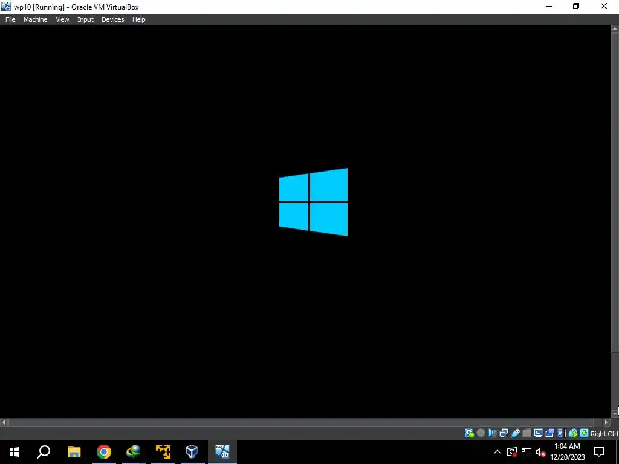Click the horizontal scrollbar thumb

click(301, 422)
